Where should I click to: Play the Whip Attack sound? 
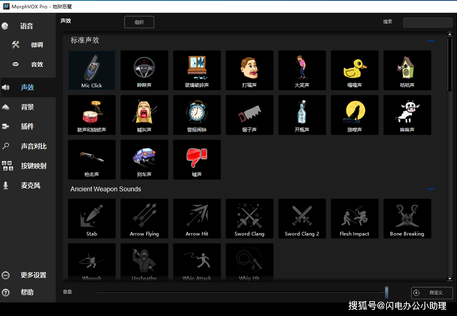[x=197, y=262]
